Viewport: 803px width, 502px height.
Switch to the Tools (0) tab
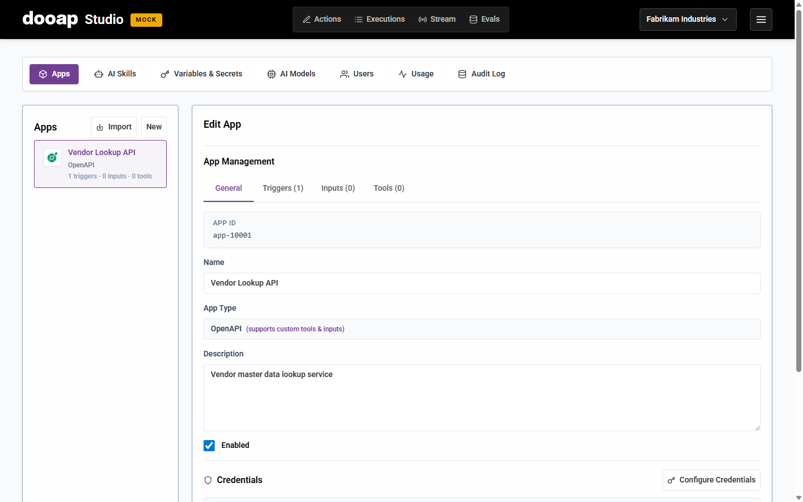tap(389, 189)
